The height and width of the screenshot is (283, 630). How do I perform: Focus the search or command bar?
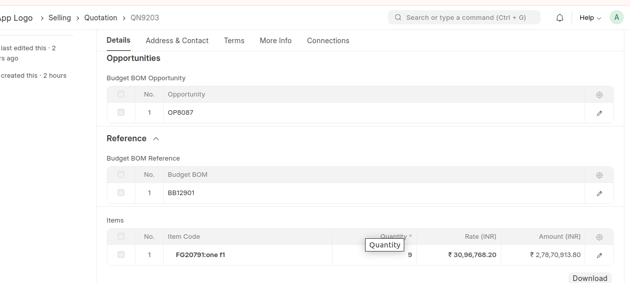coord(464,17)
